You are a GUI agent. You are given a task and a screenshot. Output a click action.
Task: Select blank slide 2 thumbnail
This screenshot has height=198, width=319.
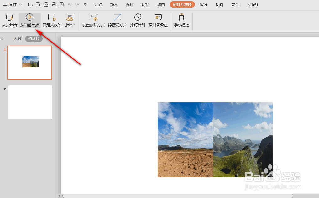tap(30, 102)
